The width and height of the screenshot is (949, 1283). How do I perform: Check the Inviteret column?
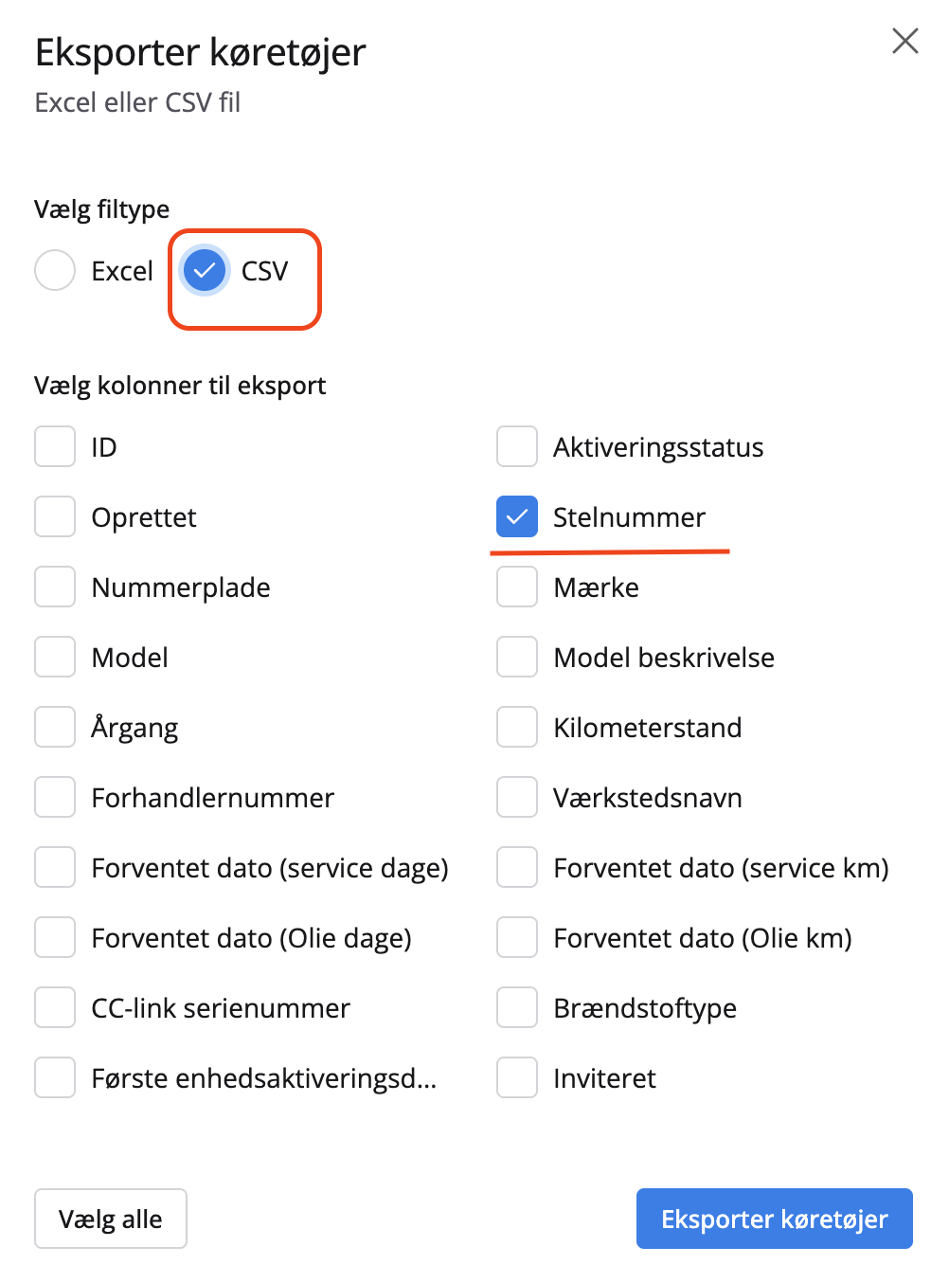pos(516,1077)
